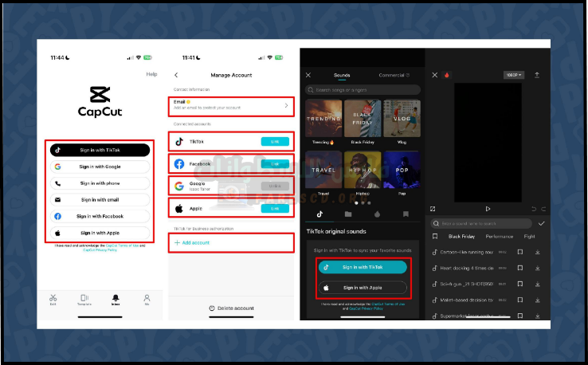Viewport: 588px width, 365px height.
Task: Toggle the Link switch for TikTok
Action: 274,141
